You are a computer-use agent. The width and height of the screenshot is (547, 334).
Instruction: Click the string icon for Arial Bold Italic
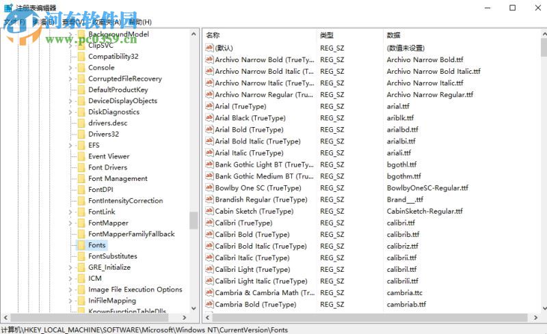tap(209, 141)
